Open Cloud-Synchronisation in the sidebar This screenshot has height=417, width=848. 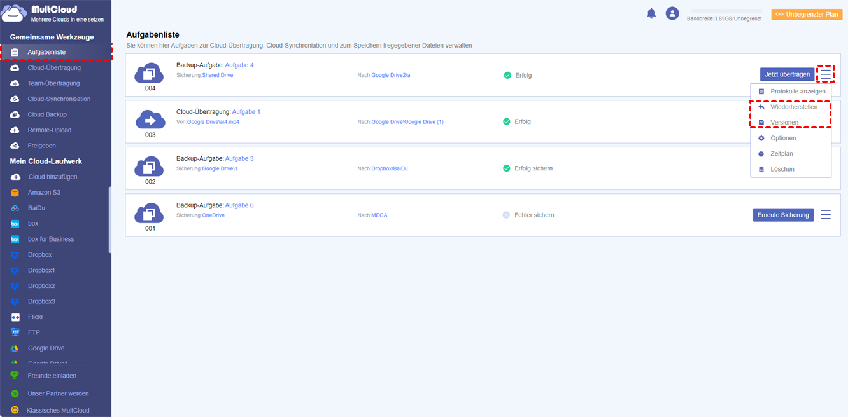[x=59, y=99]
